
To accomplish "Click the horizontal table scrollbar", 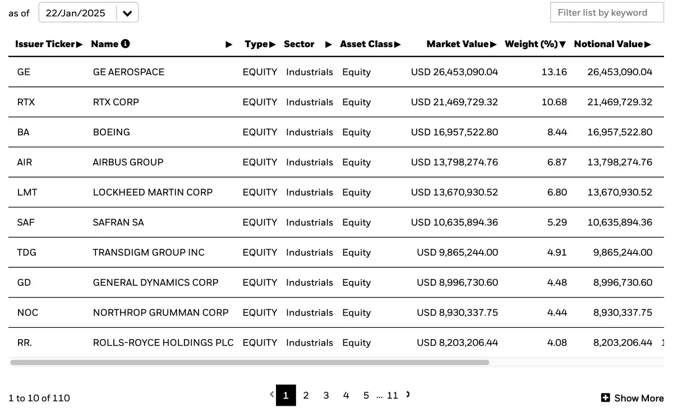I will click(250, 363).
